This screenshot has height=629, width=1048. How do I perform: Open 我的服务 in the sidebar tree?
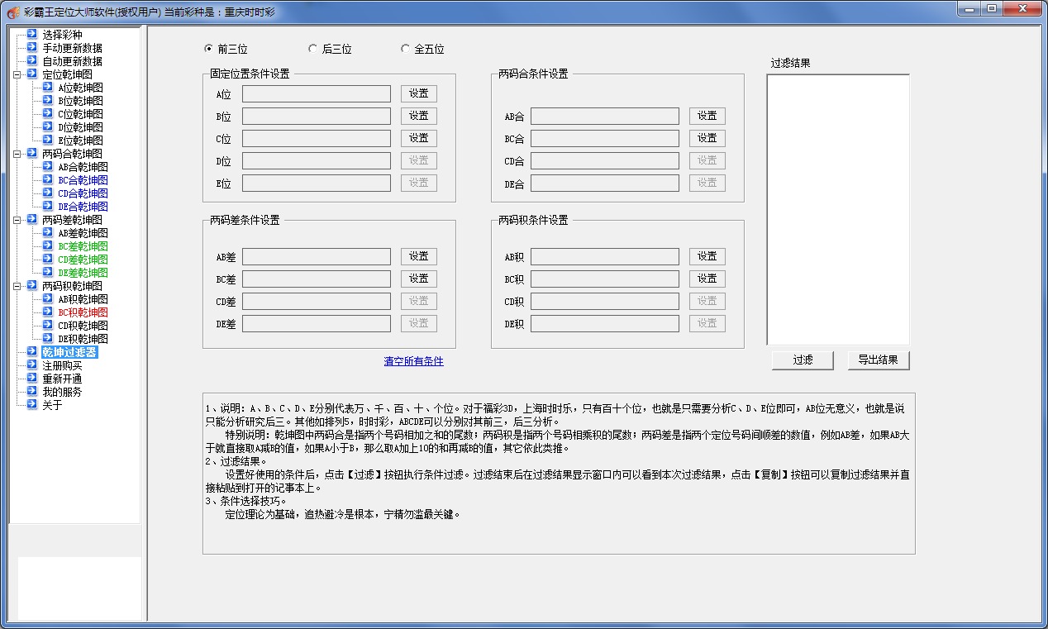coord(62,392)
